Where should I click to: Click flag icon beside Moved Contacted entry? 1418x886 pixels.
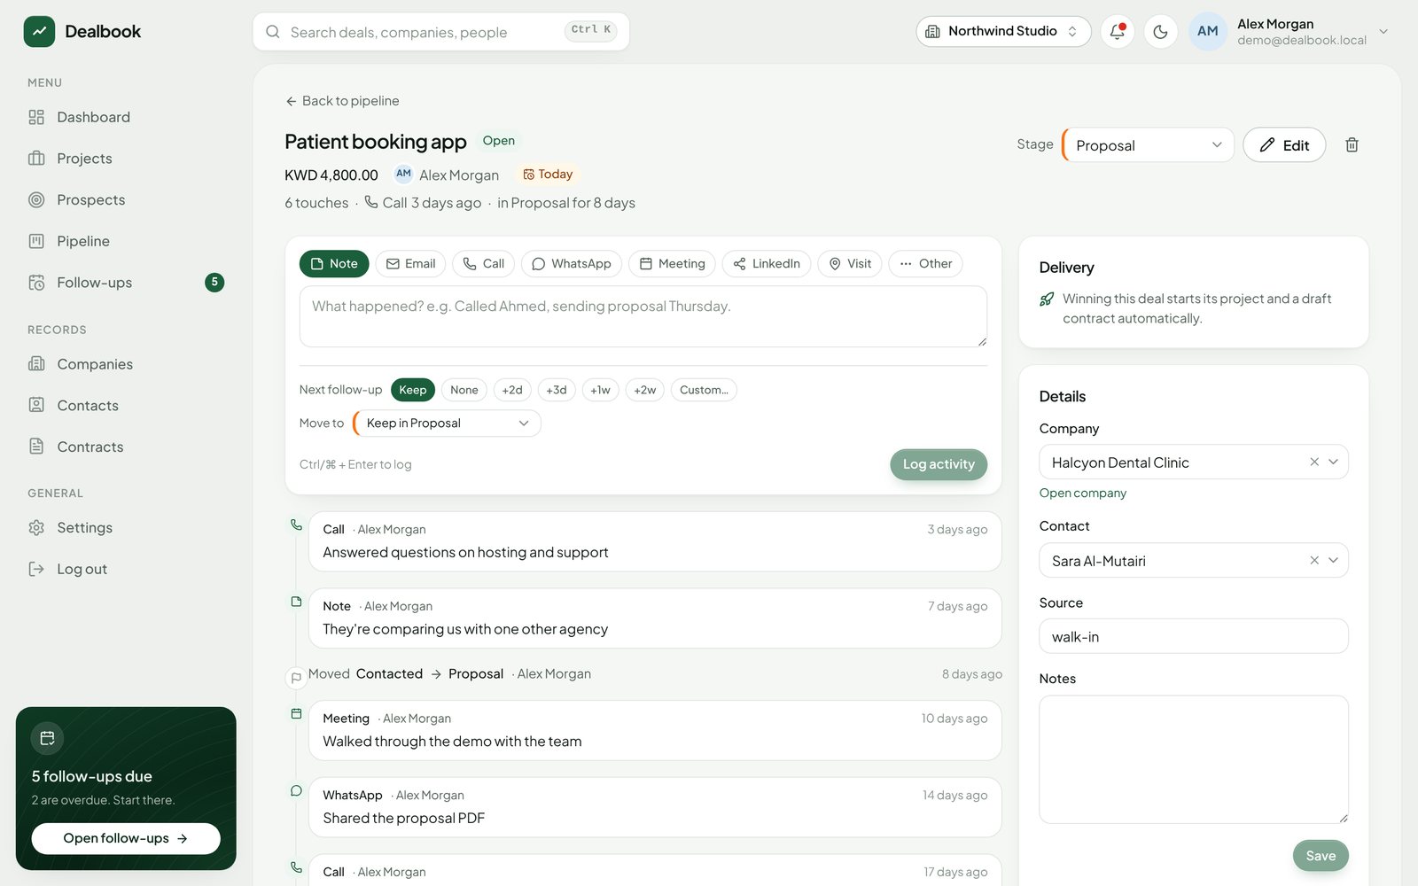296,678
